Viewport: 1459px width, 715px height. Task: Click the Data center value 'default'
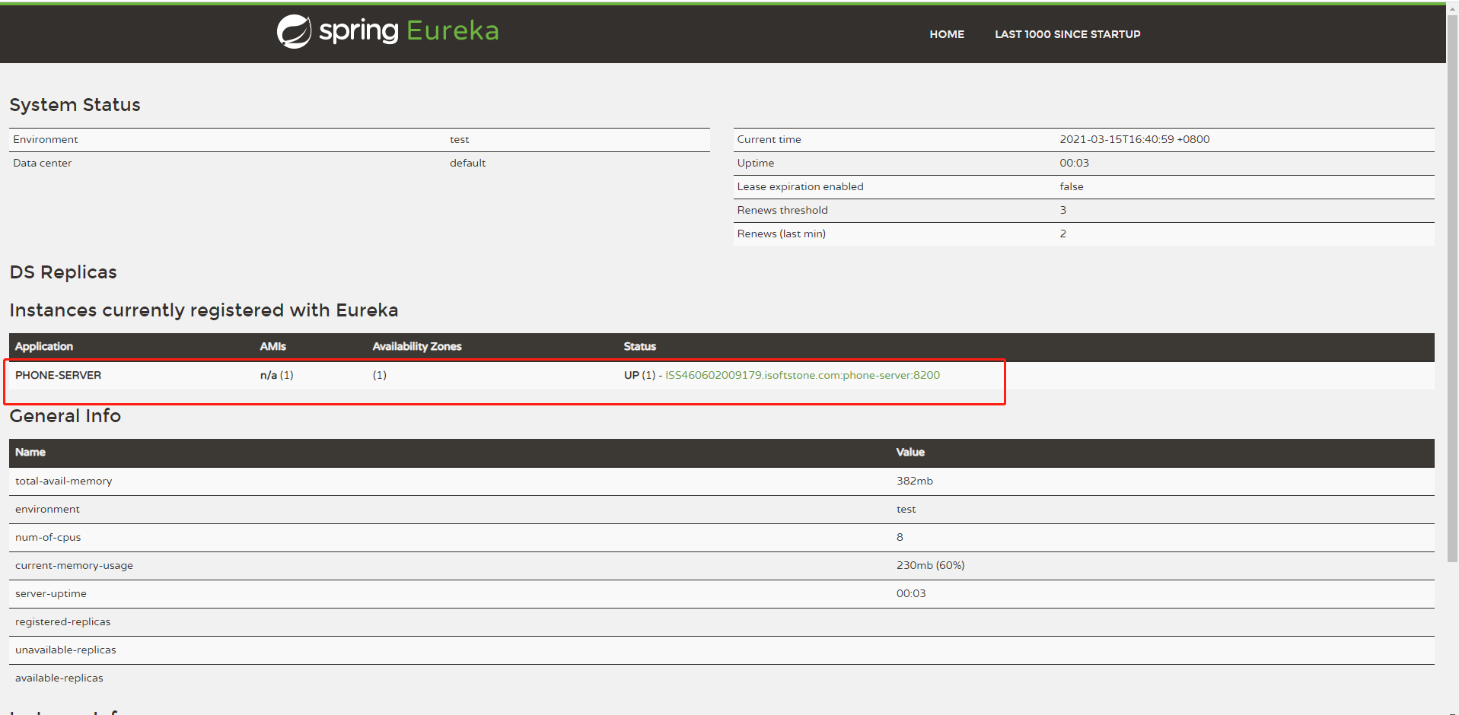pyautogui.click(x=467, y=163)
